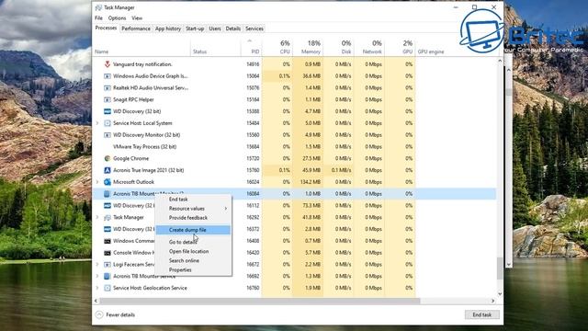Switch to the Start-up tab

coord(195,29)
